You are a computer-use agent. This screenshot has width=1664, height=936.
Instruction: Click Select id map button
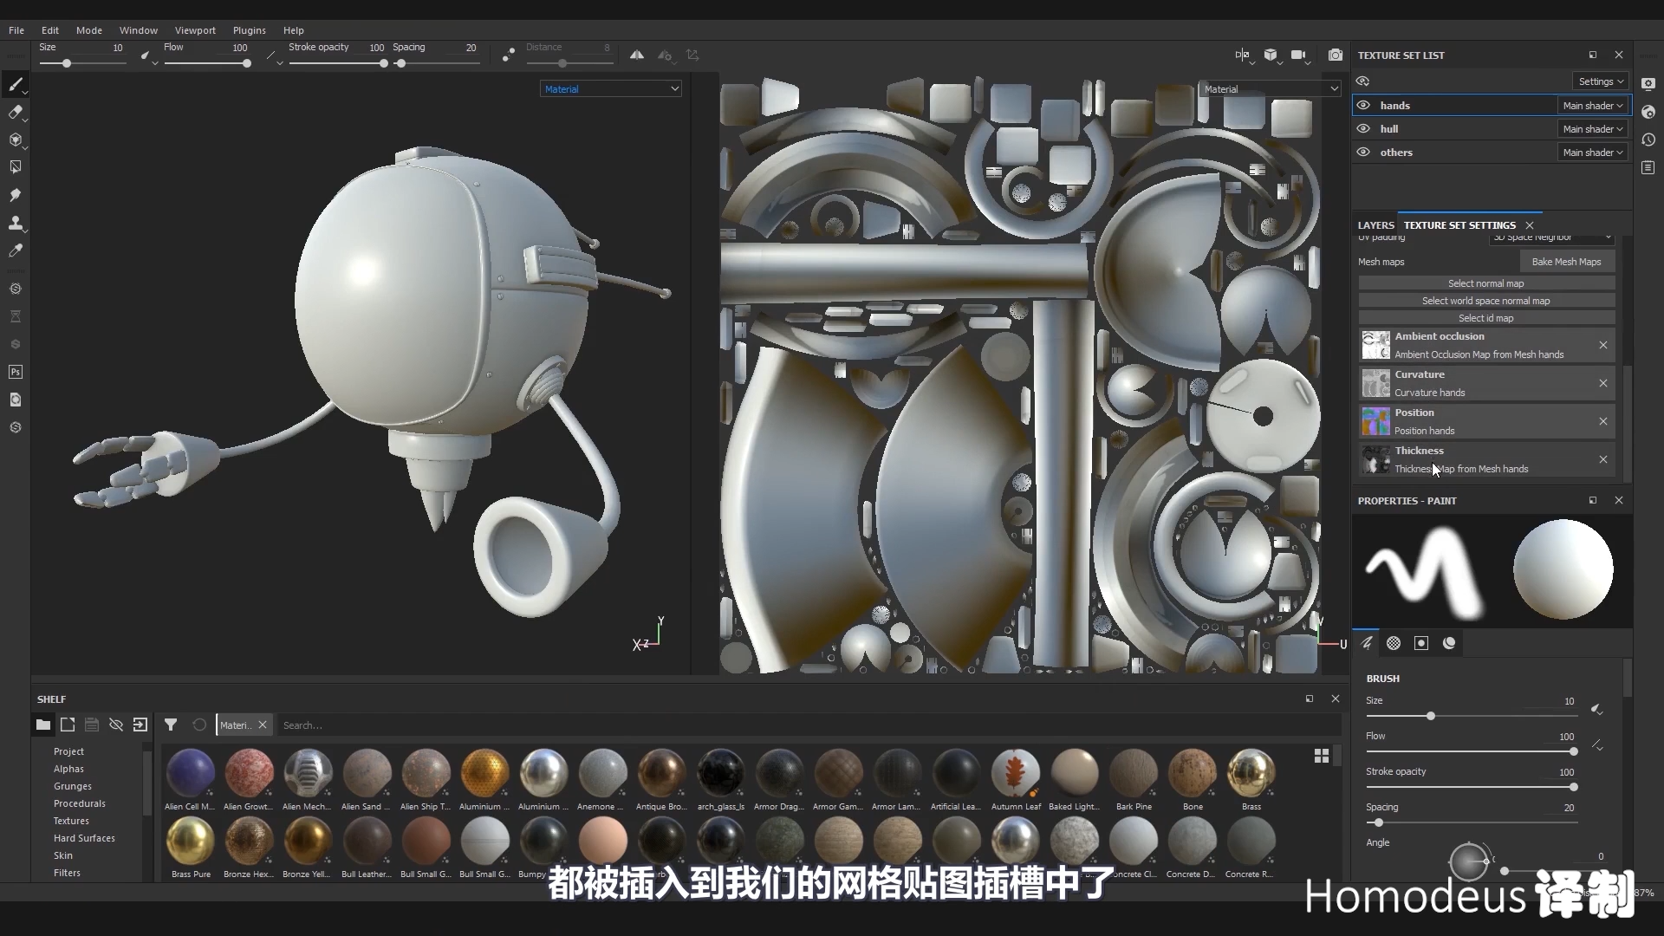coord(1486,318)
